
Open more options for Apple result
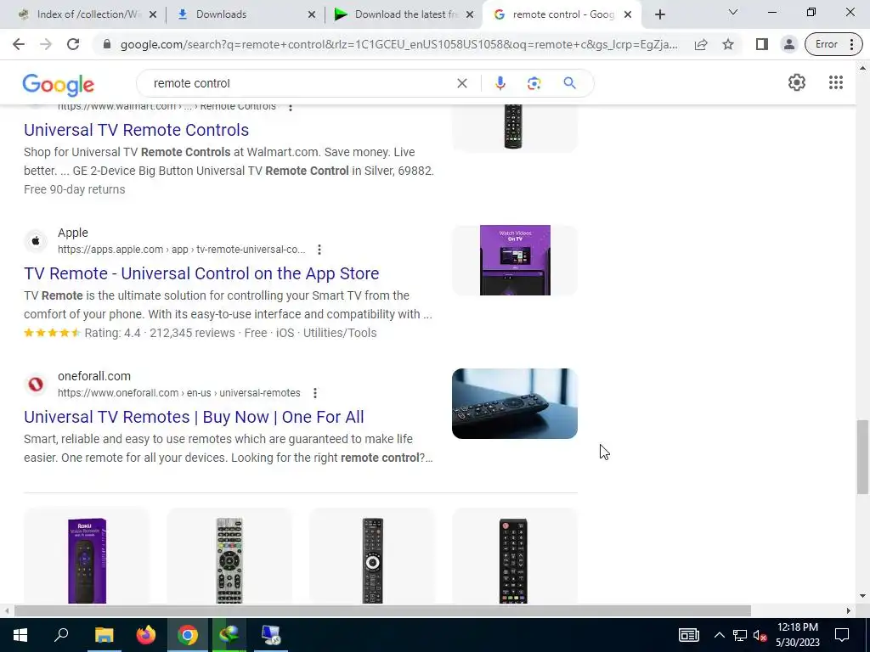319,250
